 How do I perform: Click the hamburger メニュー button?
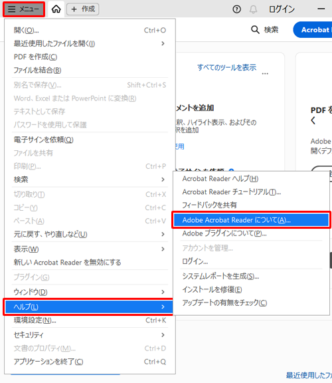(x=24, y=9)
